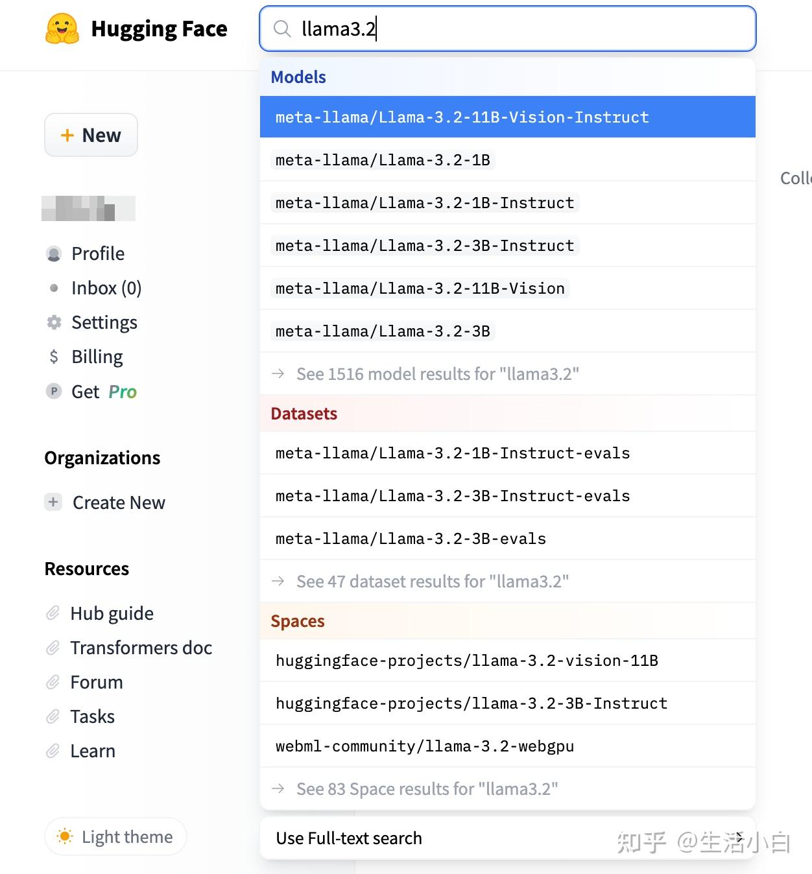The height and width of the screenshot is (874, 812).
Task: Choose the meta-llama/Llama-3.2-1B model suggestion
Action: click(x=383, y=160)
